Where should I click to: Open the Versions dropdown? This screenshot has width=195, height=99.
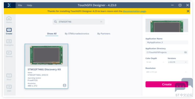178,62
